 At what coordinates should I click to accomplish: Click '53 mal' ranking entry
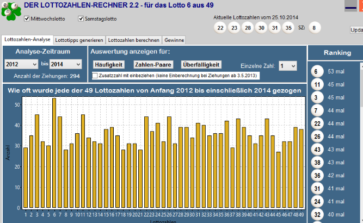(x=336, y=71)
